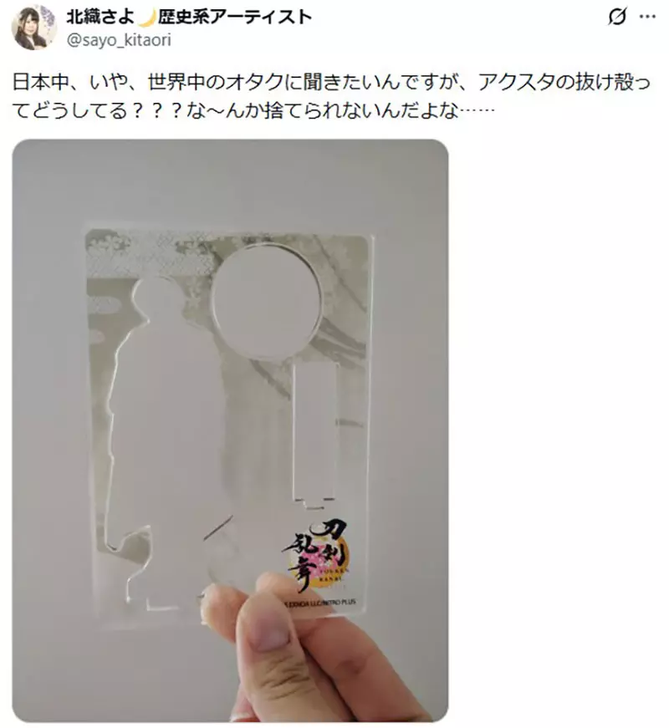Click the author's profile avatar picture

point(34,28)
